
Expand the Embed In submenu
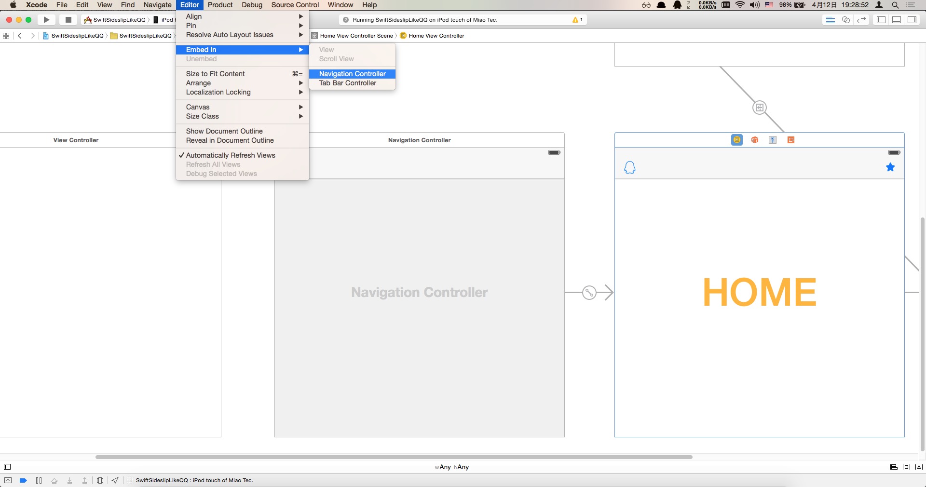click(x=242, y=50)
